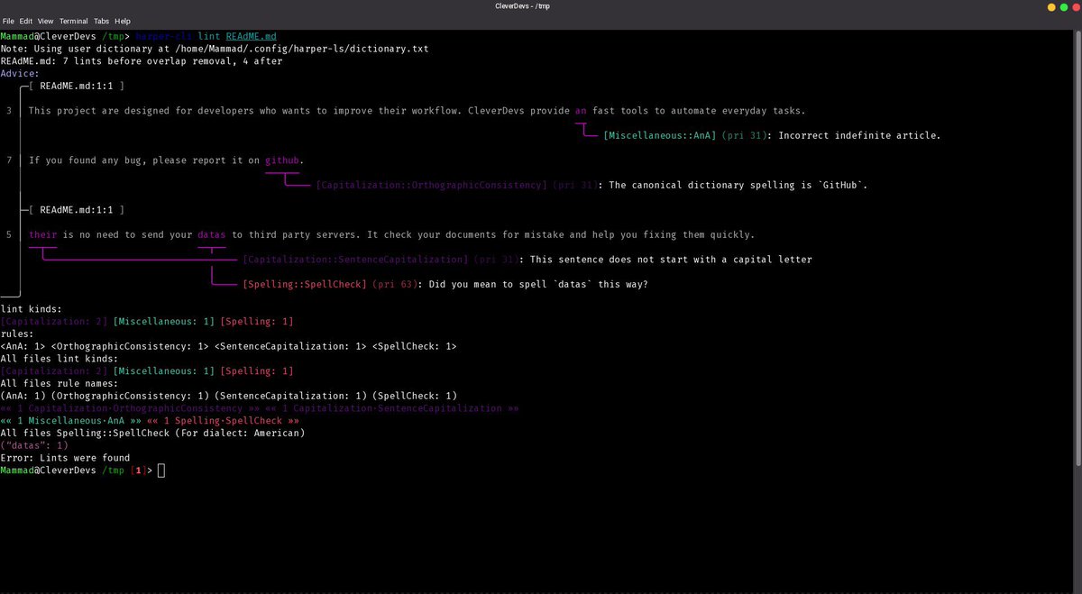The width and height of the screenshot is (1082, 594).
Task: Place the cursor at the final shell prompt
Action: pyautogui.click(x=161, y=471)
